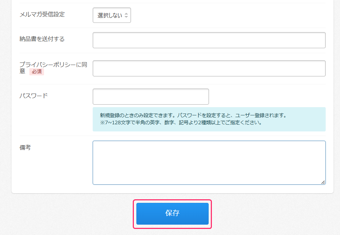Focus the プライバシーポリシーに同意 input field
The width and height of the screenshot is (340, 235).
(x=209, y=68)
